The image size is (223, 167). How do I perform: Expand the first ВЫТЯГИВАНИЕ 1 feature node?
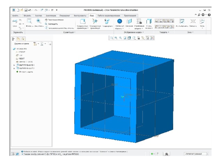point(14,65)
